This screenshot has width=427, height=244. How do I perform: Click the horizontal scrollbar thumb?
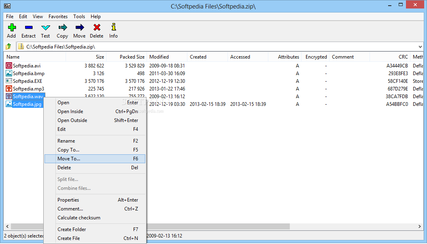click(150, 226)
